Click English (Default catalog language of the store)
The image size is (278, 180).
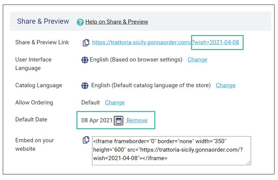[x=151, y=85]
